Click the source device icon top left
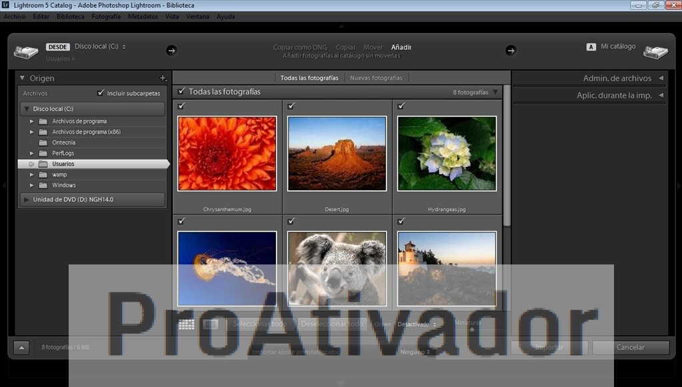Screen dimensions: 682x387 (x=26, y=51)
